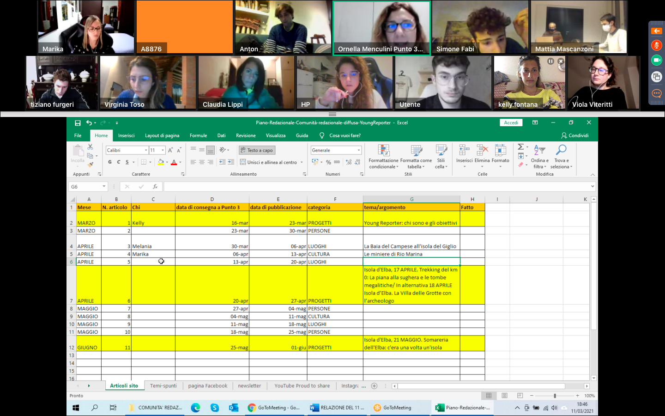Toggle top vertical alignment
665x416 pixels.
pos(193,150)
